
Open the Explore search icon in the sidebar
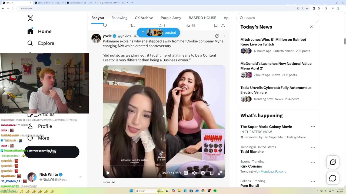click(30, 43)
